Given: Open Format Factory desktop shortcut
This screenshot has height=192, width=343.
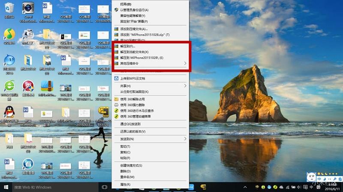Looking at the screenshot, I should pyautogui.click(x=28, y=36).
